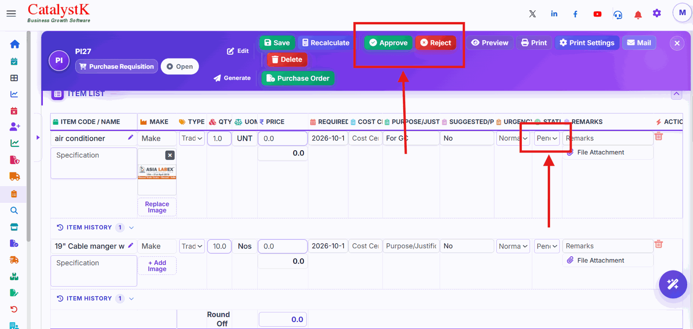Open Status dropdown for 19" Cable manger

pyautogui.click(x=547, y=246)
